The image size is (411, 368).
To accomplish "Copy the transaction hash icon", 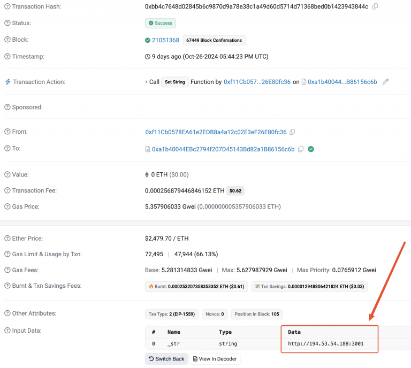I will (x=375, y=6).
